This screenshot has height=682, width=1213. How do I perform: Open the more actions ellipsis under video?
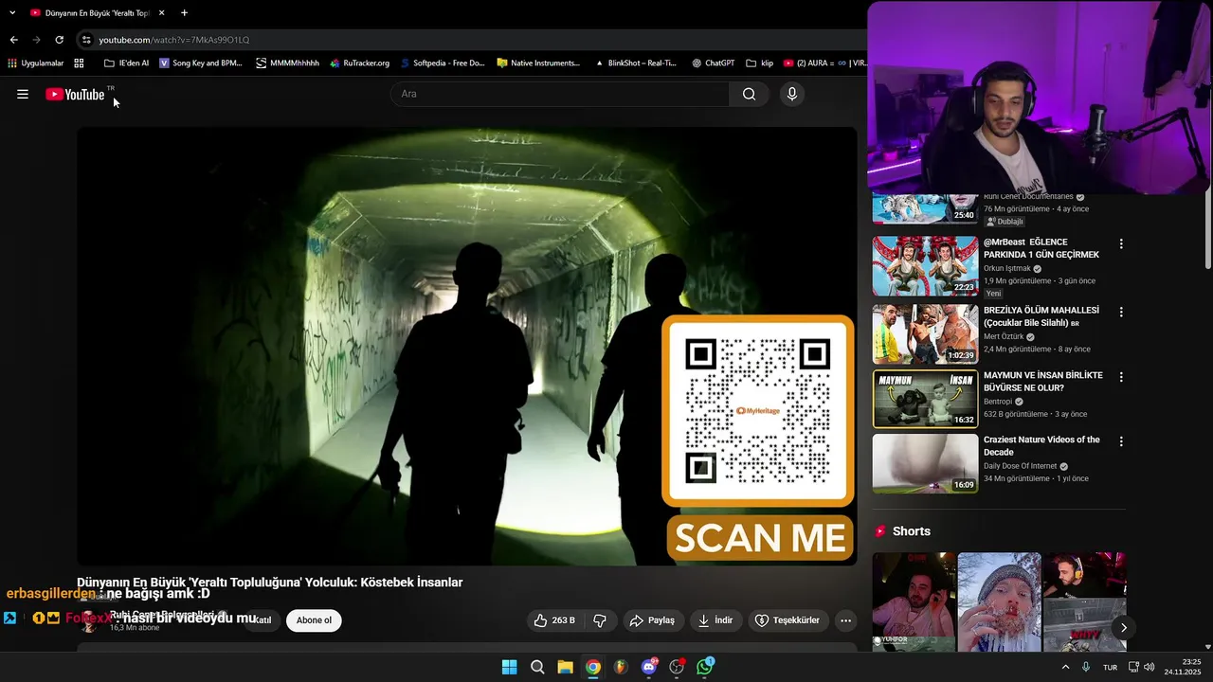click(846, 620)
